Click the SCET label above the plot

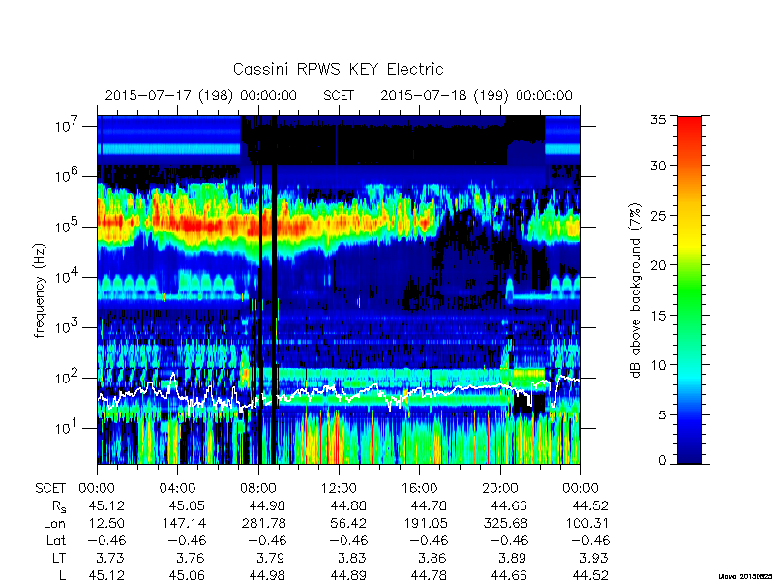(339, 95)
